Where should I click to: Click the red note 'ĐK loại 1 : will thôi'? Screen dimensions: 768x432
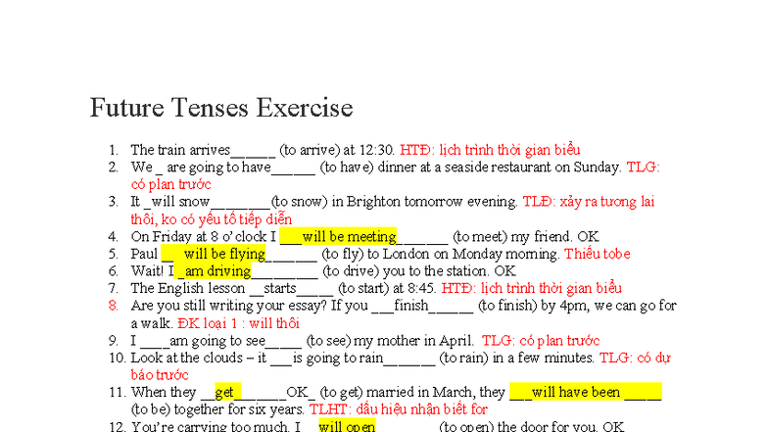pos(238,323)
